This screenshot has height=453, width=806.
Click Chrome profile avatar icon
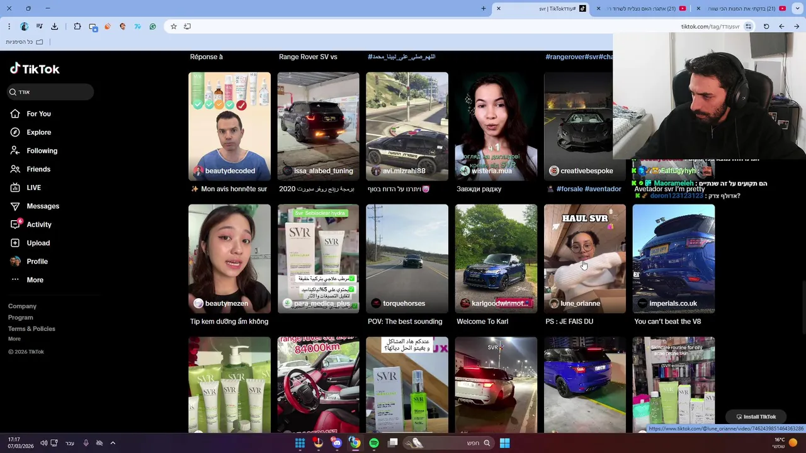click(24, 26)
